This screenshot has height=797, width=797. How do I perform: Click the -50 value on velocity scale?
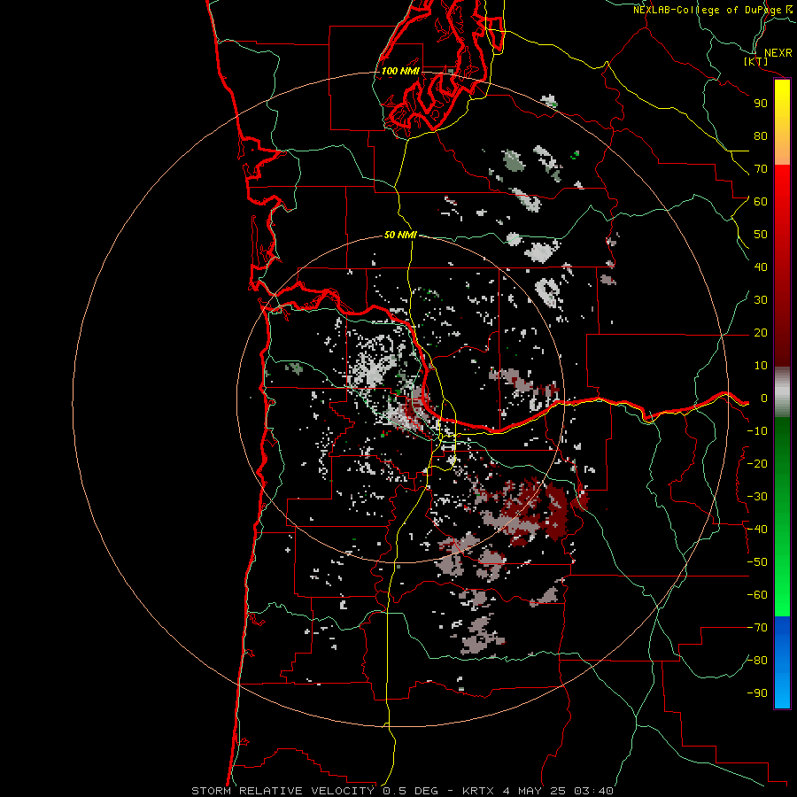757,562
